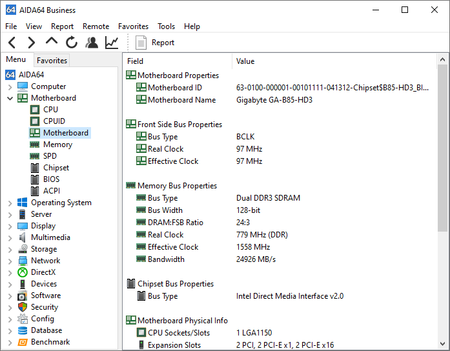Open the SPD tree entry
Screen dimensions: 450x351
tap(50, 156)
